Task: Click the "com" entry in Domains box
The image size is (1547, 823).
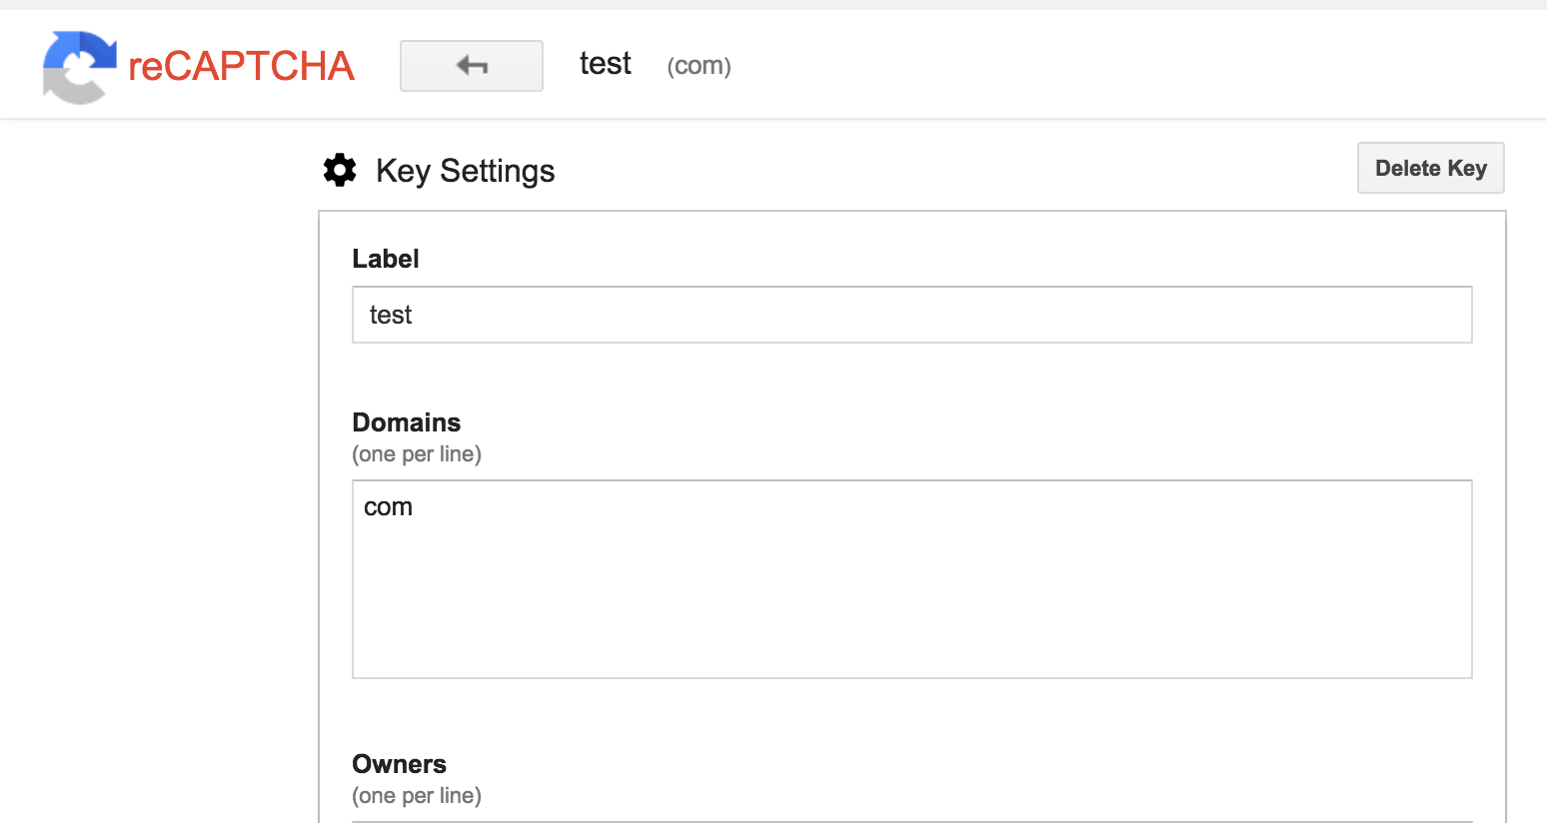Action: click(388, 507)
